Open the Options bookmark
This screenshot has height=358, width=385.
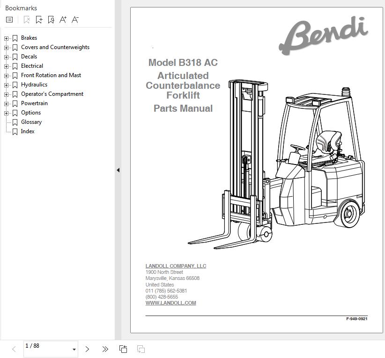point(31,113)
